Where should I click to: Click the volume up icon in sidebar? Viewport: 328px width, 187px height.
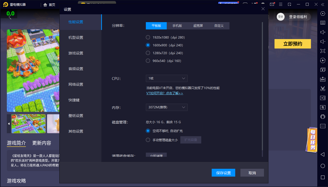click(323, 32)
